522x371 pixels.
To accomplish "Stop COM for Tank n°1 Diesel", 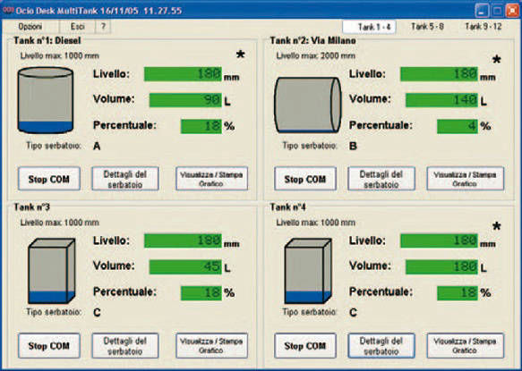I will (49, 179).
